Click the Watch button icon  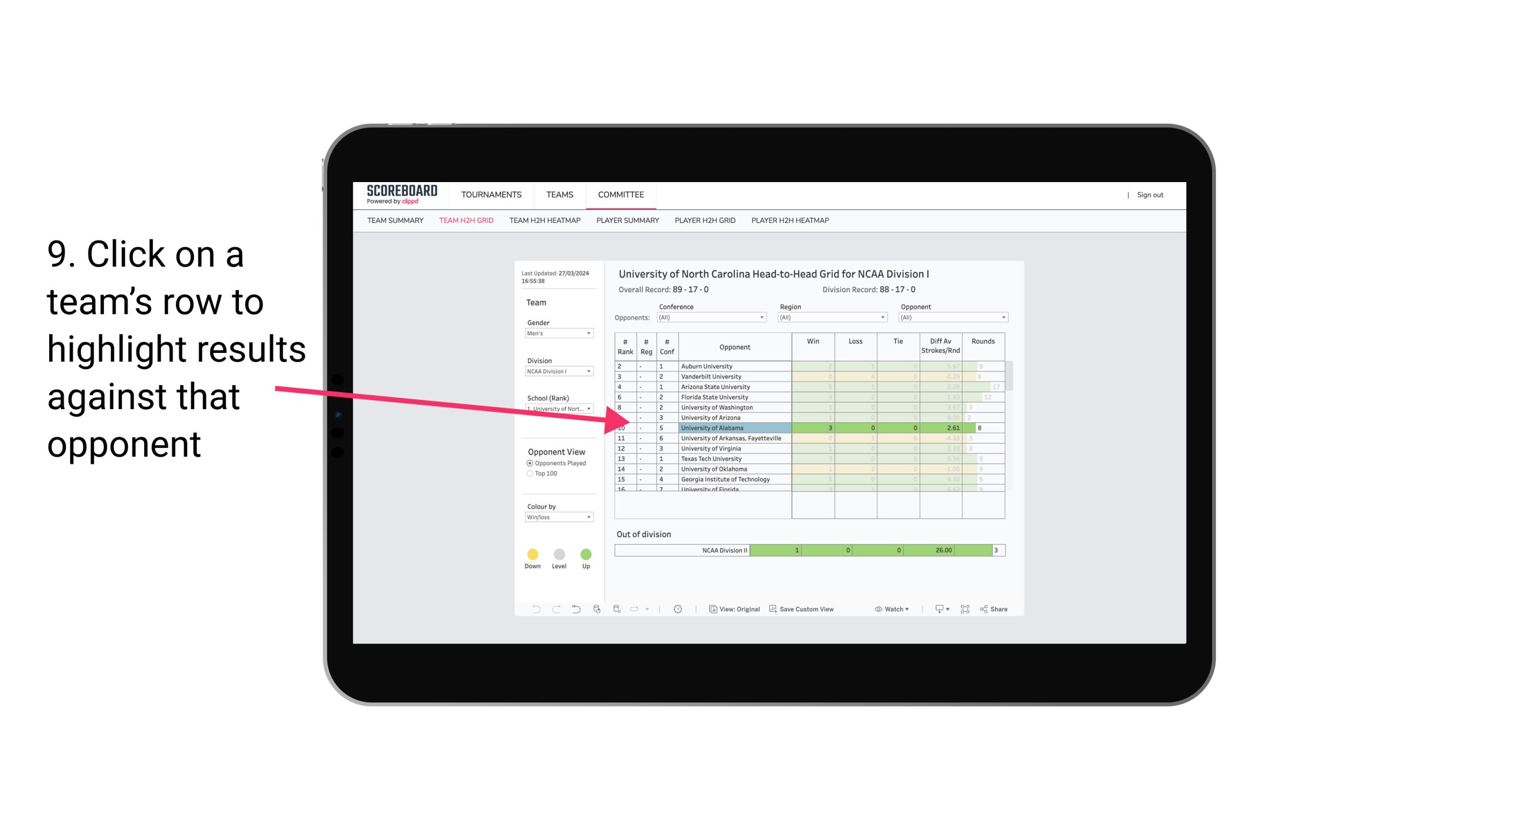click(876, 610)
